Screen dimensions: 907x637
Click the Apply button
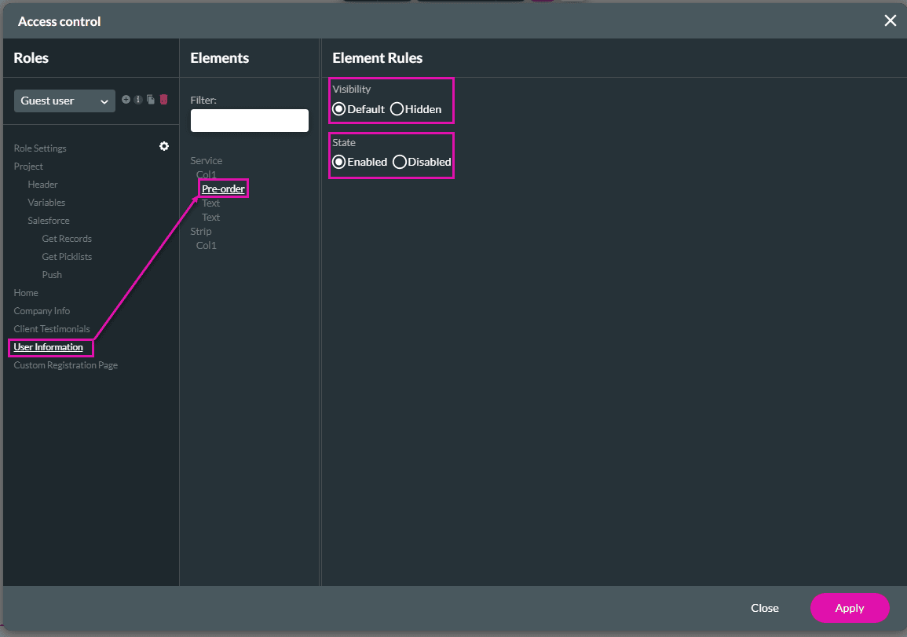pyautogui.click(x=849, y=608)
